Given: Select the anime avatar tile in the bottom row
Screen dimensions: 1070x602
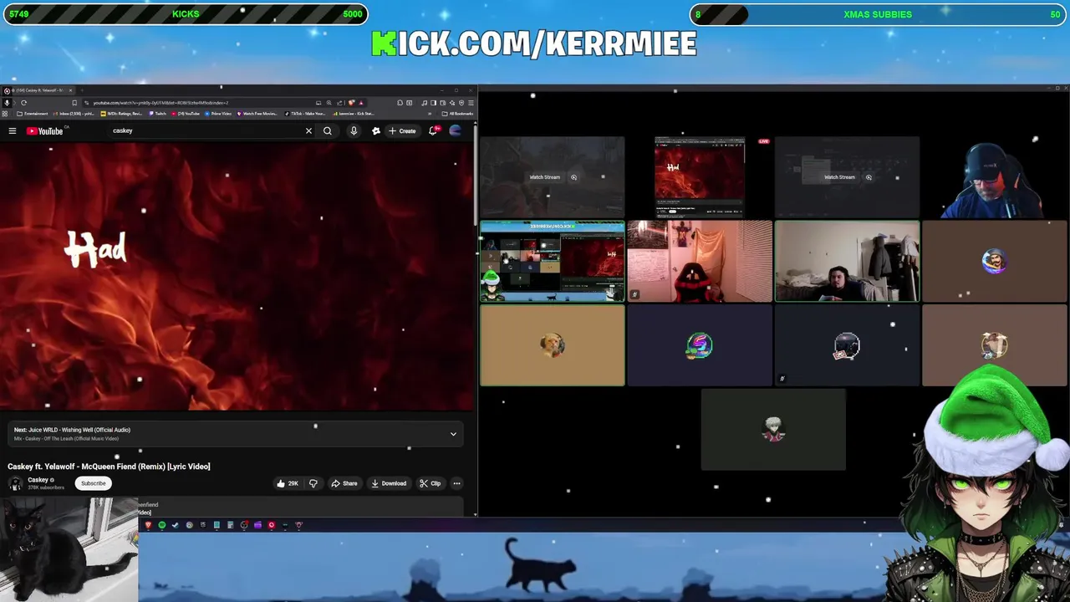Looking at the screenshot, I should coord(773,430).
